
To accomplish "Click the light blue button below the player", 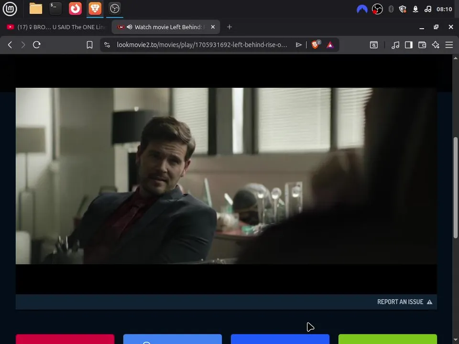I will coord(173,339).
